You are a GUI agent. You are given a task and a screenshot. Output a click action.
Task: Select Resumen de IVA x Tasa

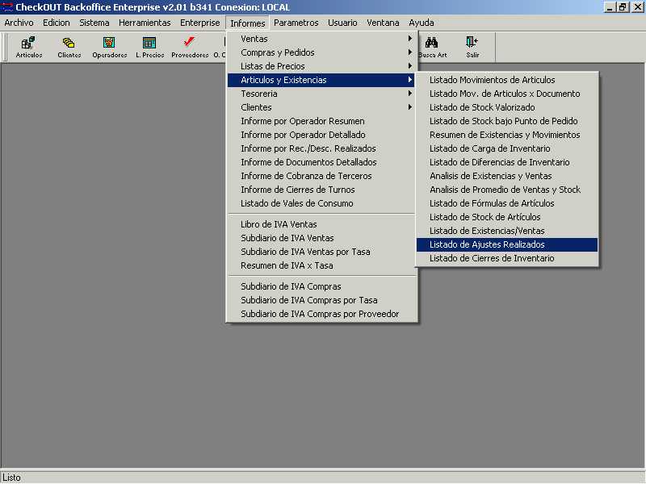tap(321, 265)
